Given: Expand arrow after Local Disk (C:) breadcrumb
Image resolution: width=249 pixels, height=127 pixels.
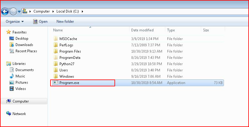Looking at the screenshot, I should [x=82, y=11].
